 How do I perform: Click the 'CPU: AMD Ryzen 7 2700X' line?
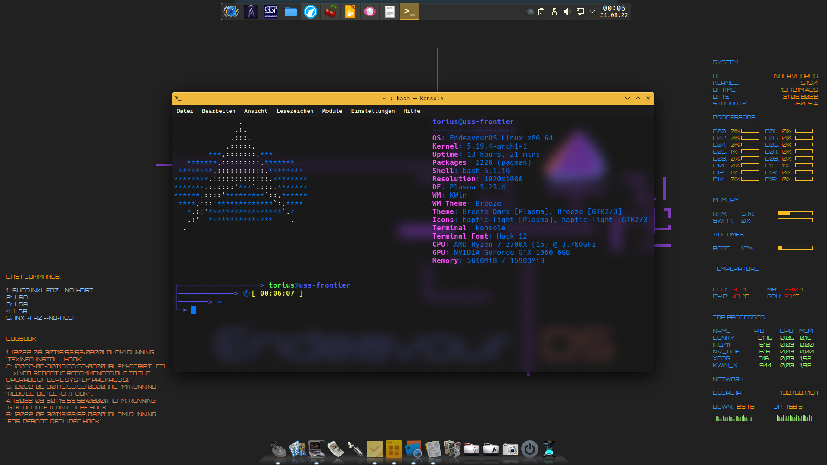pos(514,245)
